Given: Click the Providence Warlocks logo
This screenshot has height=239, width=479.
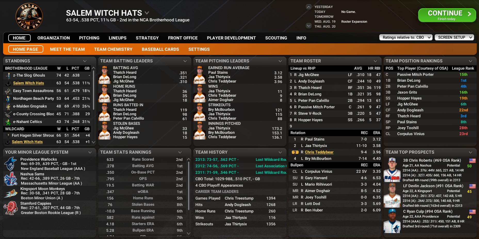Looking at the screenshot, I should [x=11, y=164].
